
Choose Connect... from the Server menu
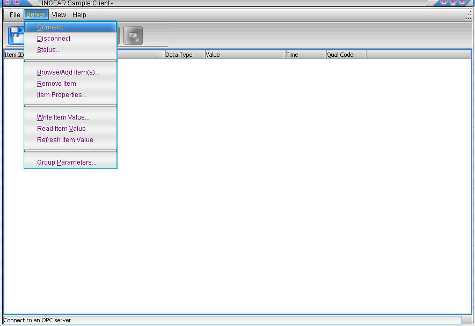pyautogui.click(x=70, y=27)
